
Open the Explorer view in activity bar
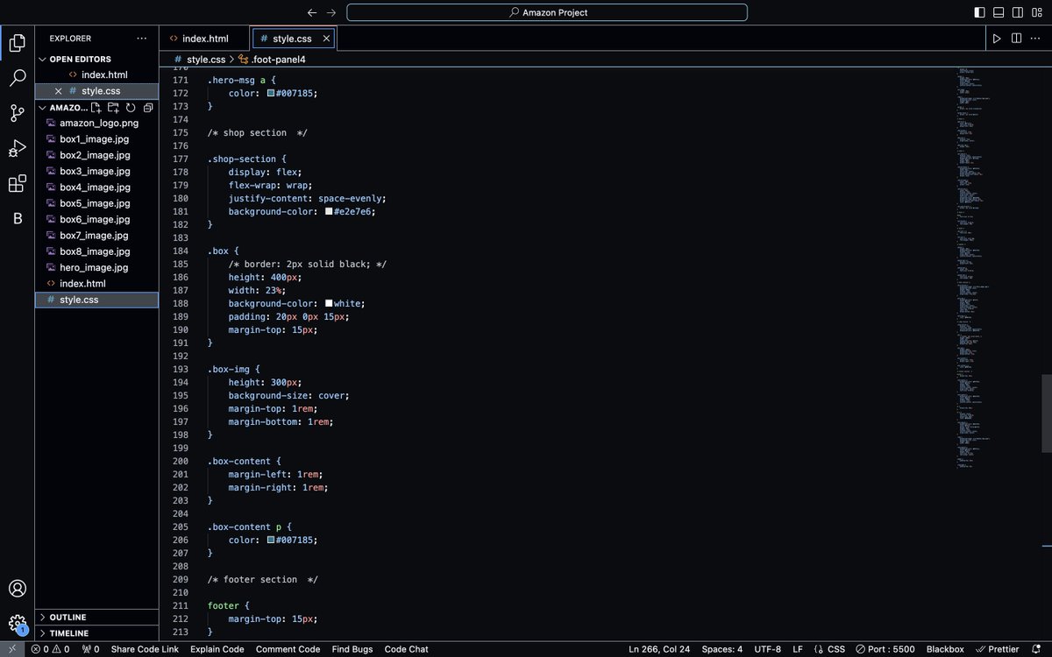point(18,43)
